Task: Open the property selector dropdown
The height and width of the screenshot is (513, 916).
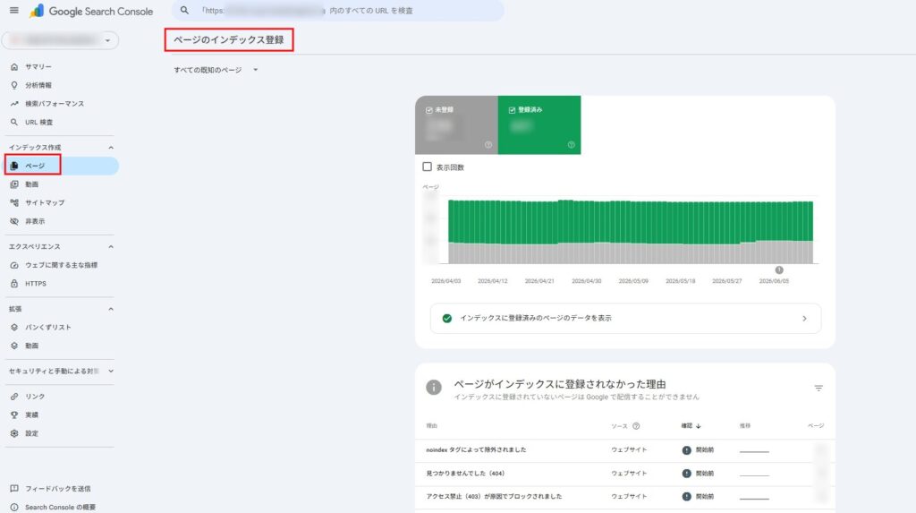Action: [60, 39]
